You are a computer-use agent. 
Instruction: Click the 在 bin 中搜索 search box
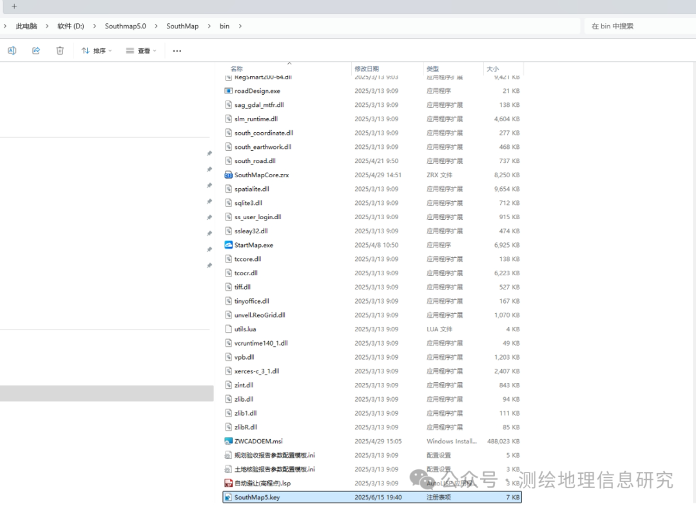point(638,26)
